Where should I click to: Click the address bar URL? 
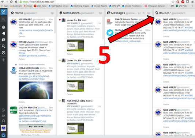[38, 2]
